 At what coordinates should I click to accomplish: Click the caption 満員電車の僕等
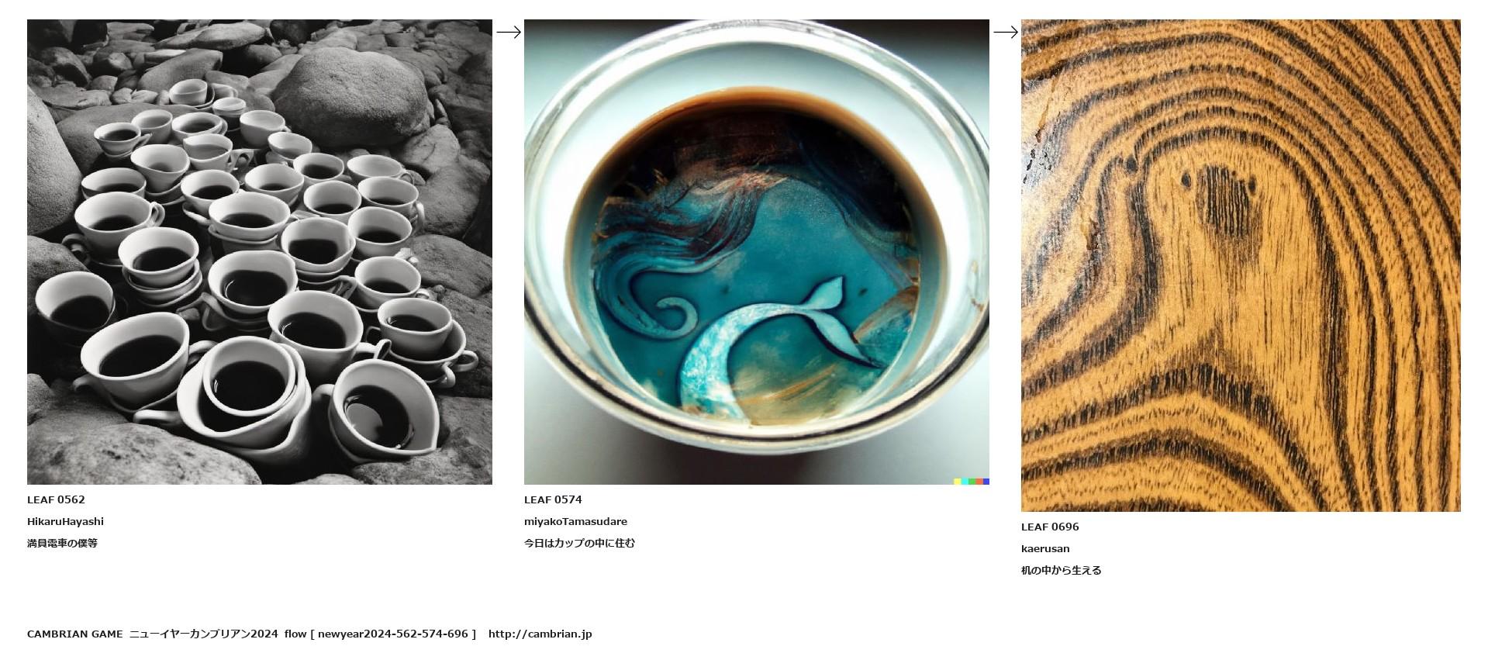[62, 543]
